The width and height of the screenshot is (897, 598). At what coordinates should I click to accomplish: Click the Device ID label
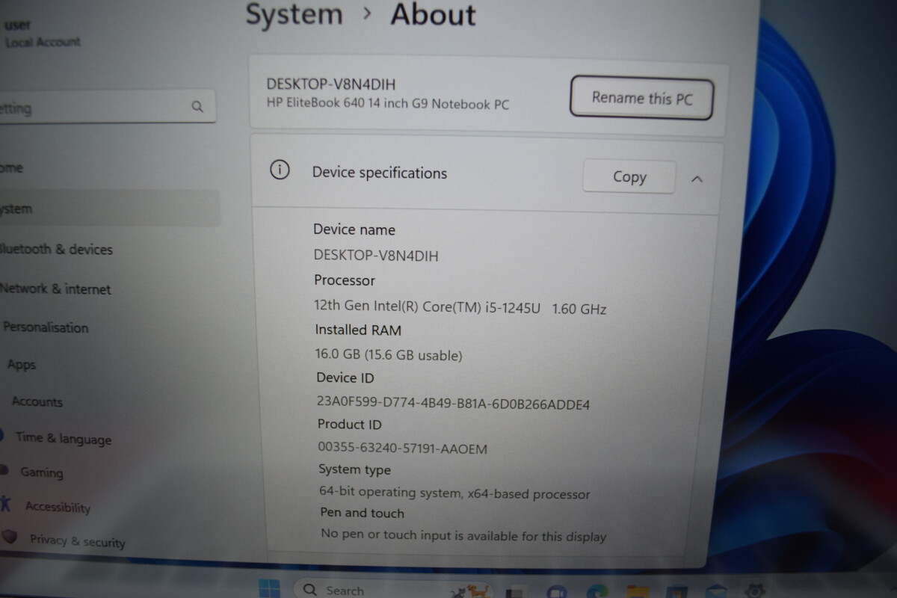345,378
